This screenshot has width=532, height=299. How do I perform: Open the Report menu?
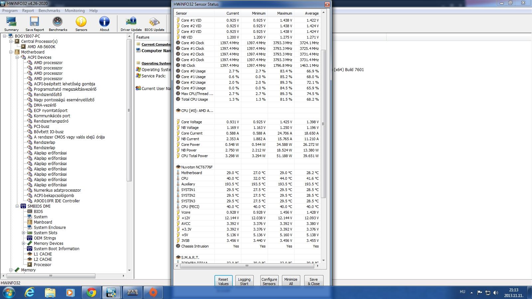click(x=28, y=11)
